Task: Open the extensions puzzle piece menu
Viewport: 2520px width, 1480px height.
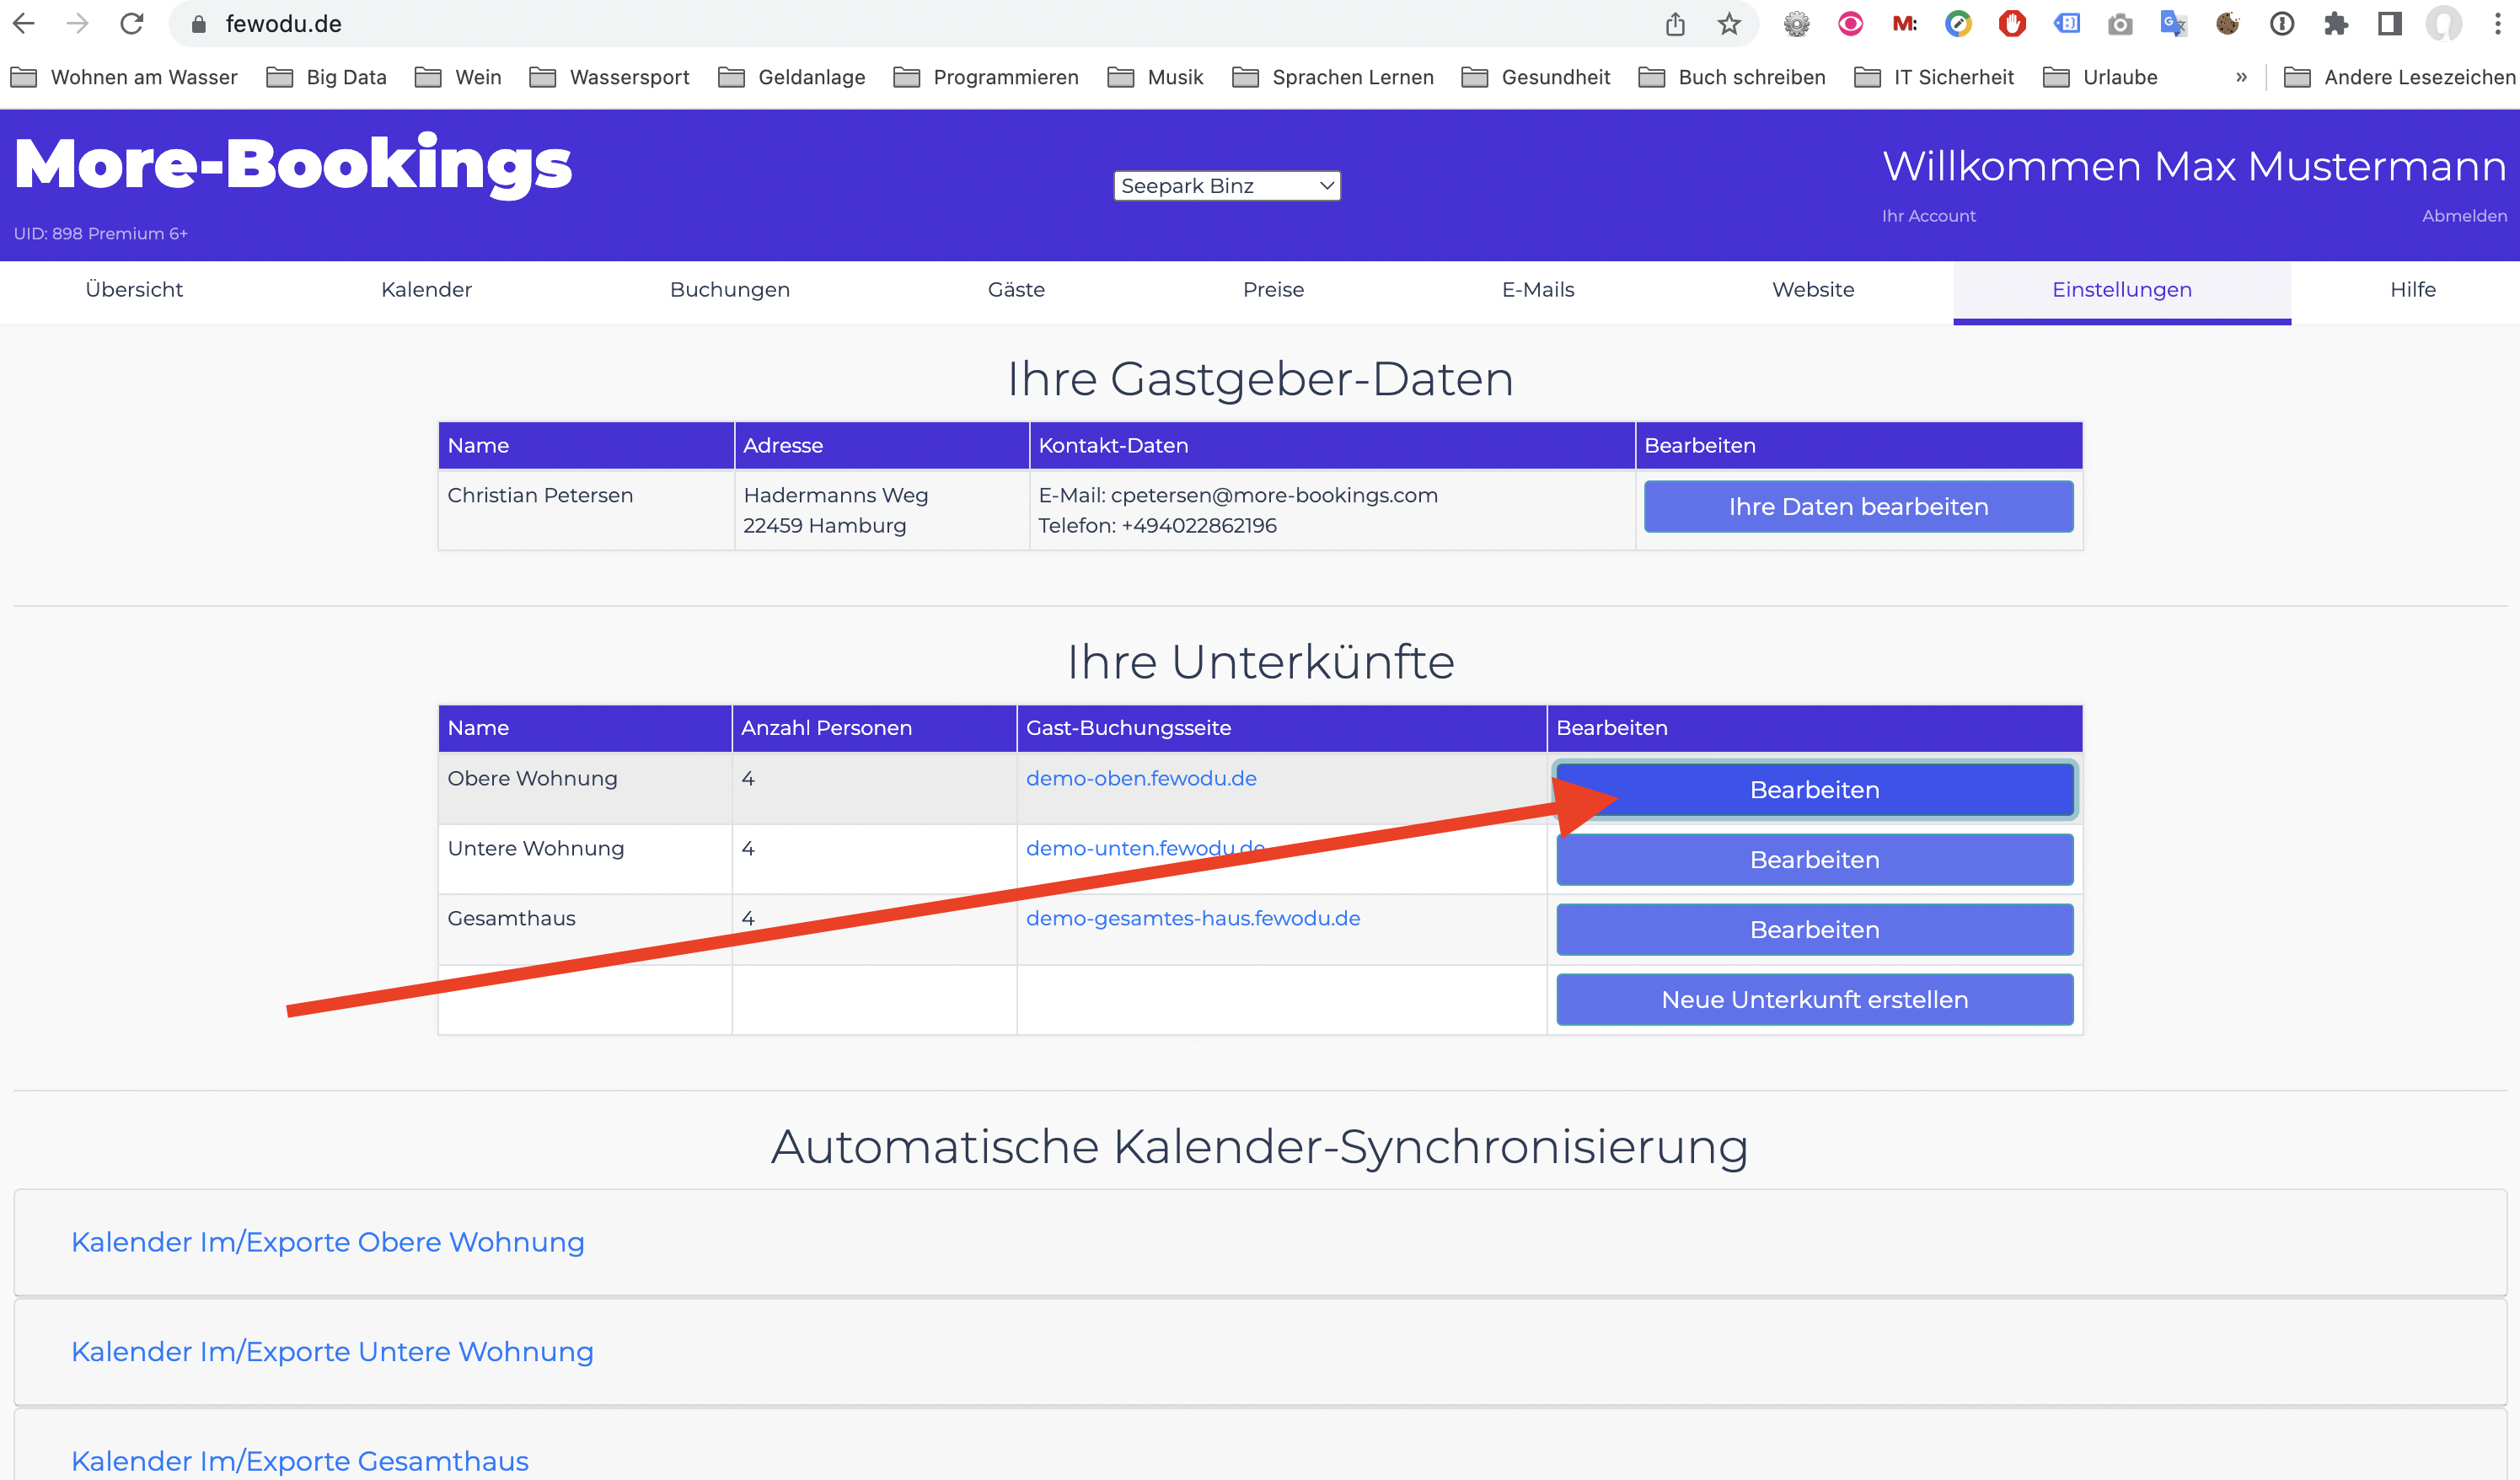Action: point(2335,24)
